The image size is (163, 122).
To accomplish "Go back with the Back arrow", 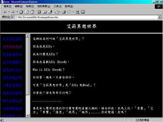I will click(5, 12).
